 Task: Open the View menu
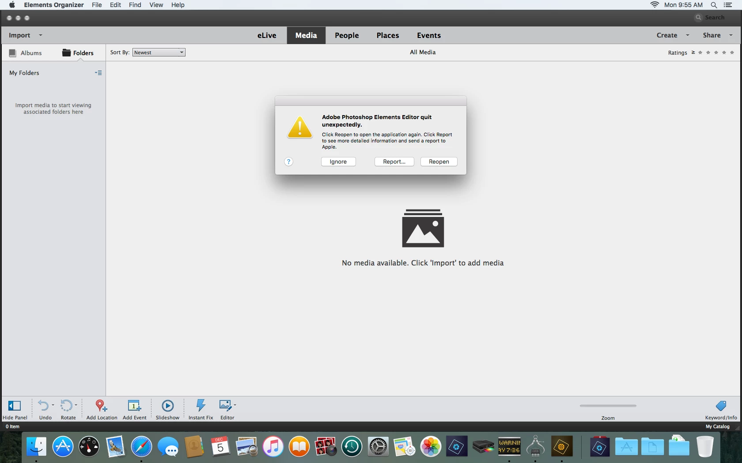click(x=156, y=5)
